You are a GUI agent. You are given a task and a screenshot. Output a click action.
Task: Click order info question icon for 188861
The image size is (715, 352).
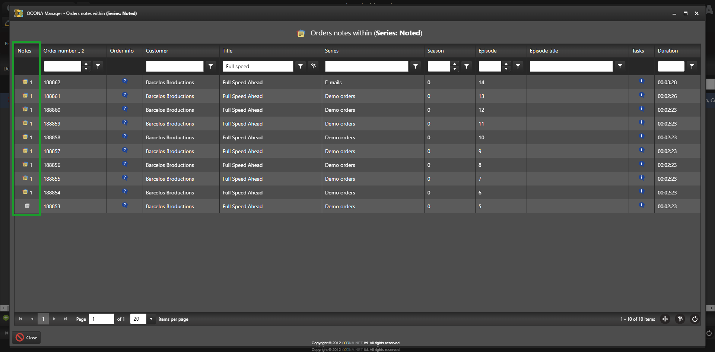pyautogui.click(x=125, y=95)
